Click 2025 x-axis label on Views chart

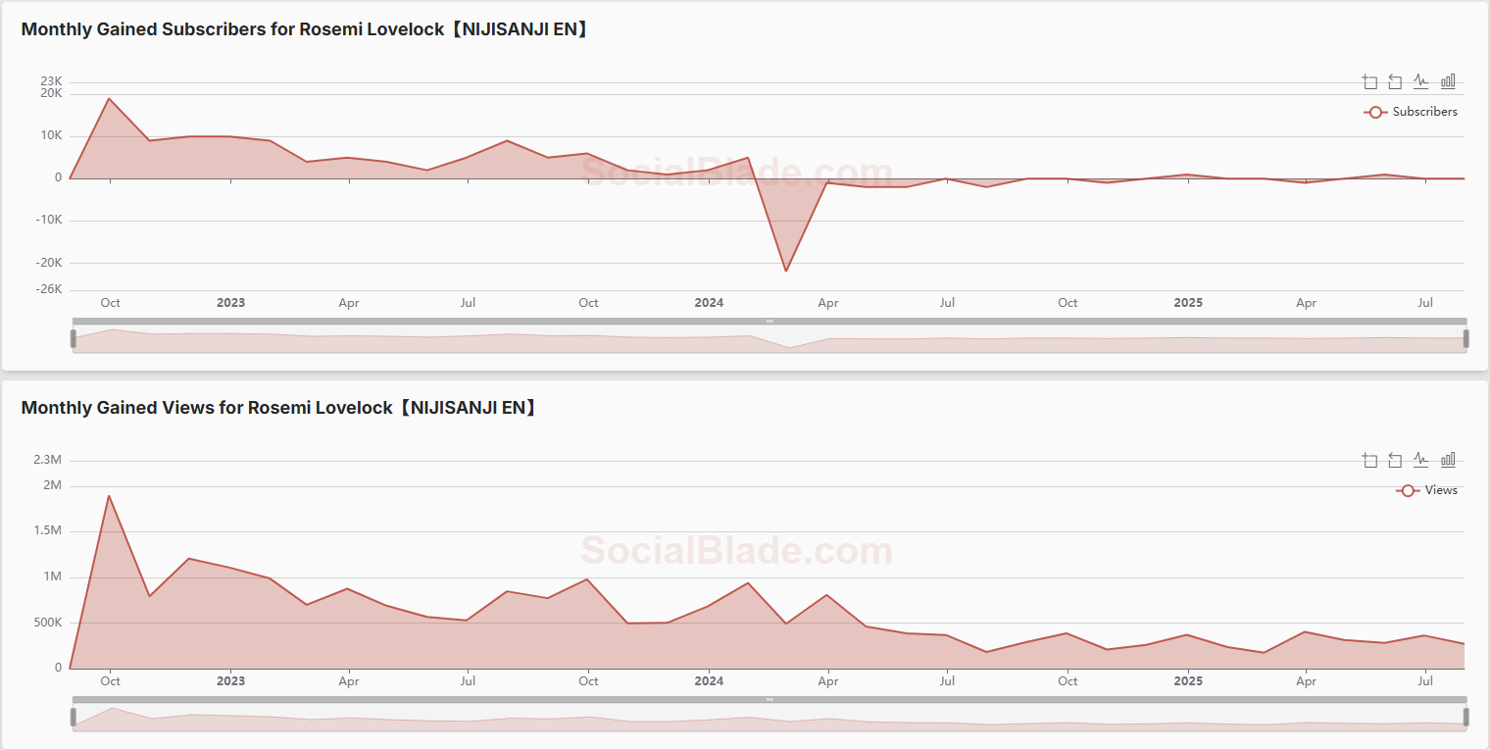click(x=1188, y=681)
